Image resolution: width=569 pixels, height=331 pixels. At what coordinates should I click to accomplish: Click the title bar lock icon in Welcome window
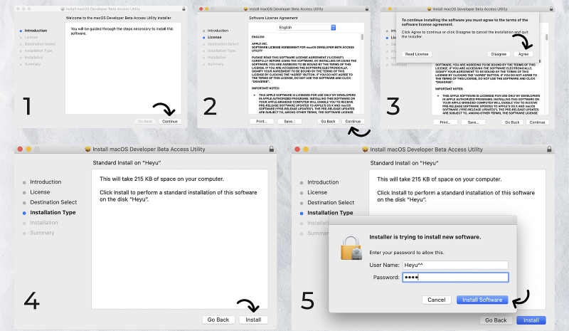coord(184,9)
